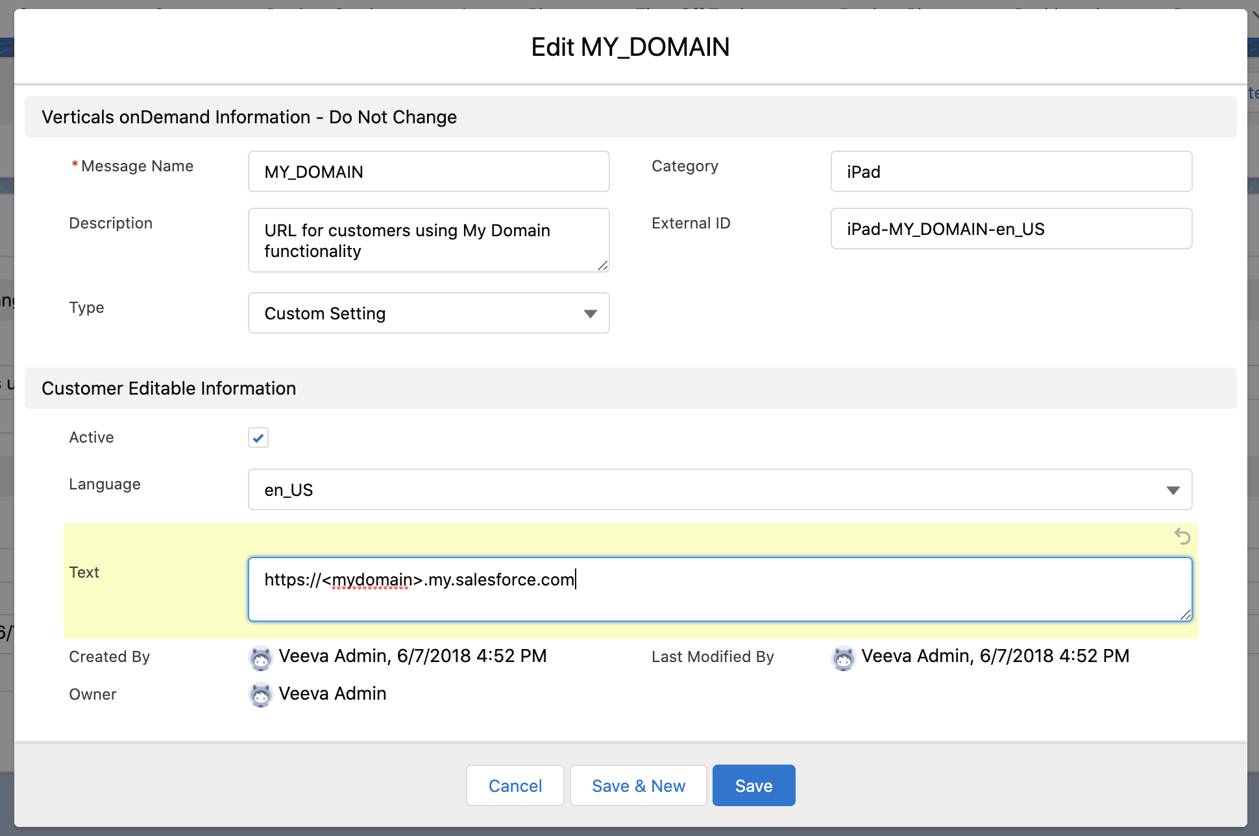The height and width of the screenshot is (836, 1259).
Task: Open Veeva Admin link in Last Modified By
Action: coord(916,656)
